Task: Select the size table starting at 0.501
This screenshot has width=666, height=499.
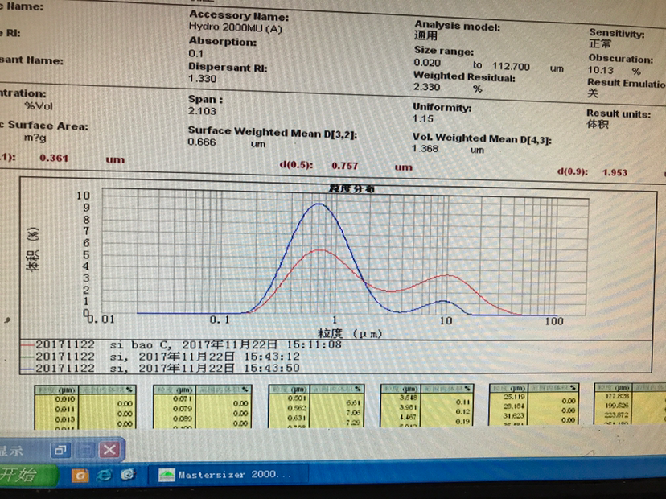Action: point(316,406)
